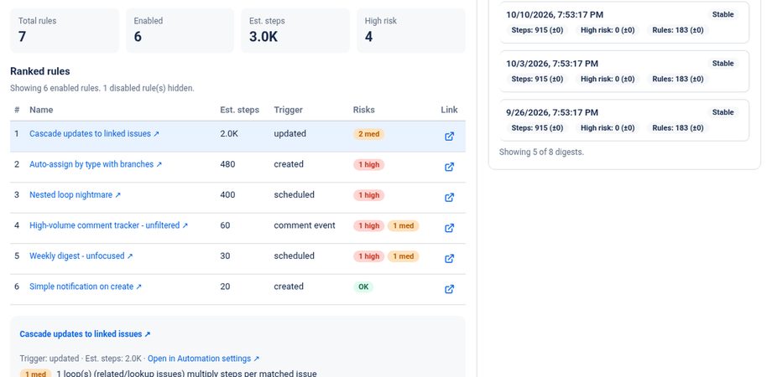Click the comment event trigger cell
The width and height of the screenshot is (772, 377).
(305, 225)
